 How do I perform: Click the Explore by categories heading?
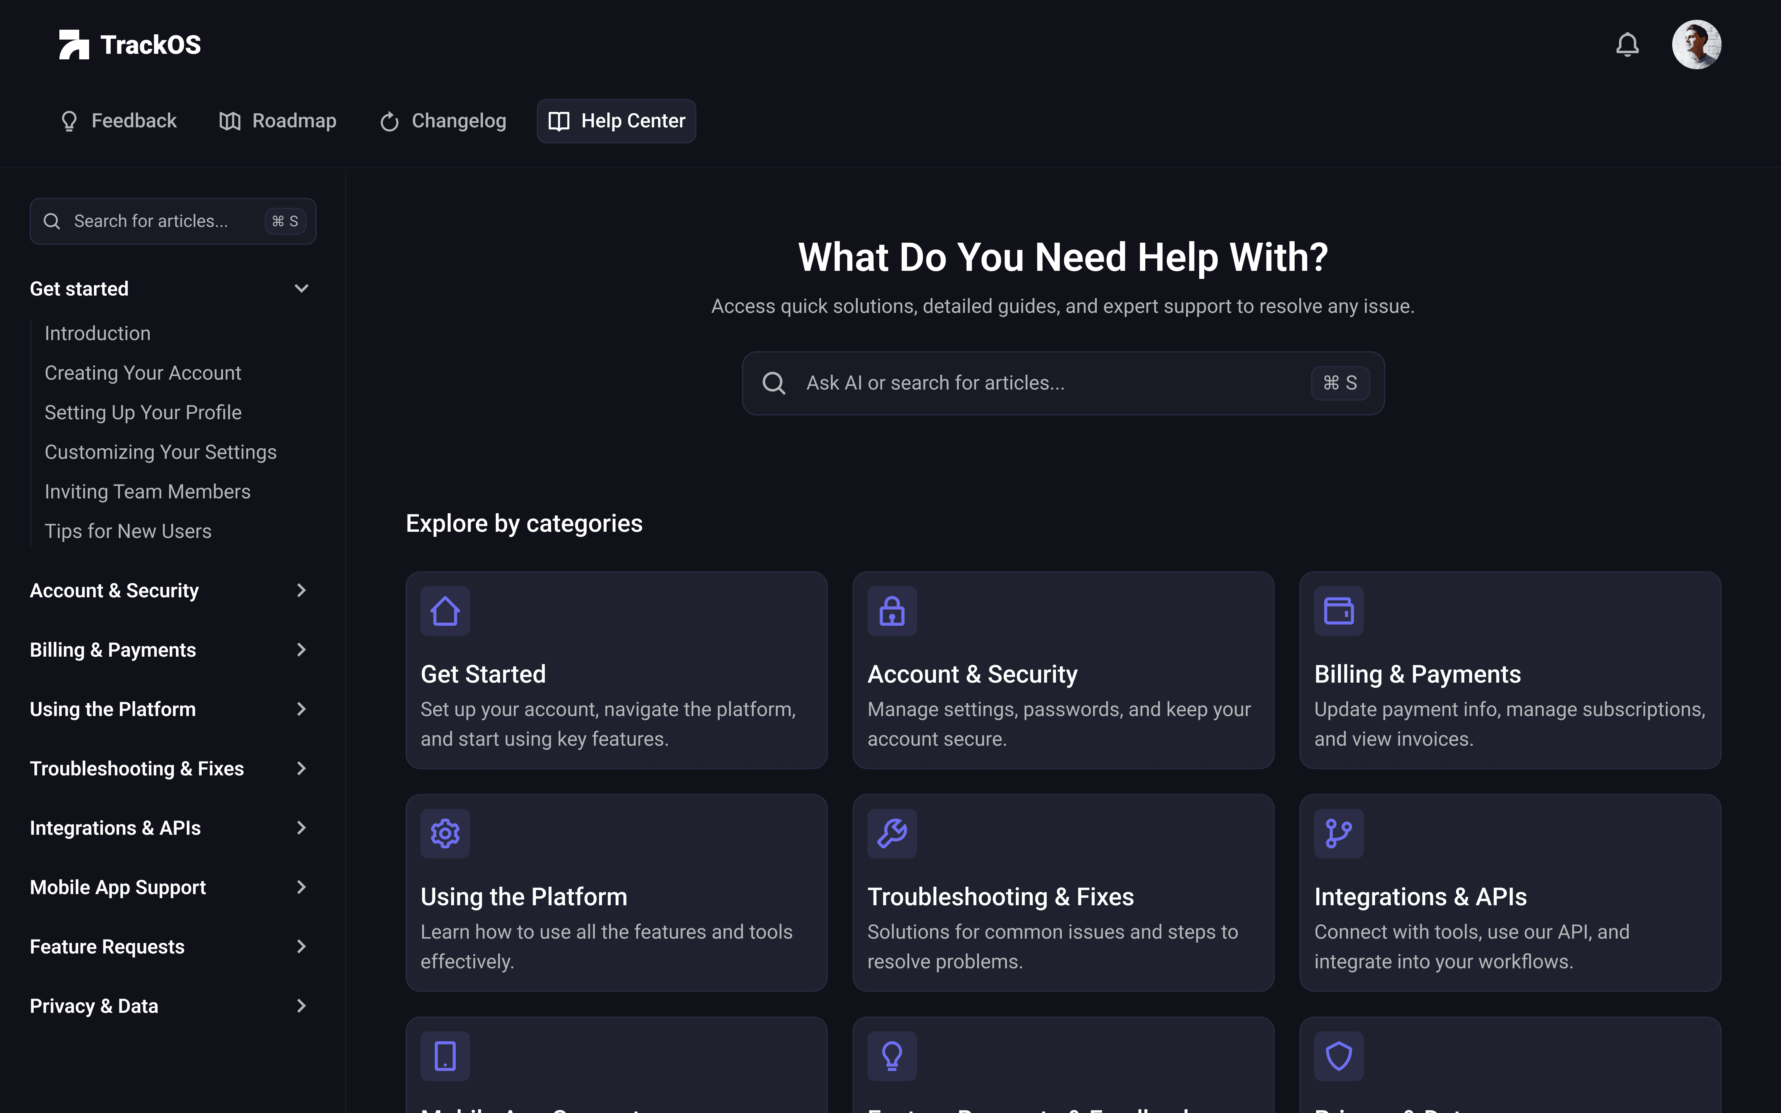[x=524, y=523]
